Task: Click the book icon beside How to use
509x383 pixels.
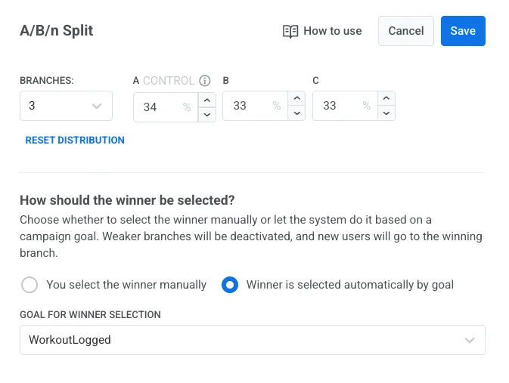Action: pyautogui.click(x=290, y=31)
